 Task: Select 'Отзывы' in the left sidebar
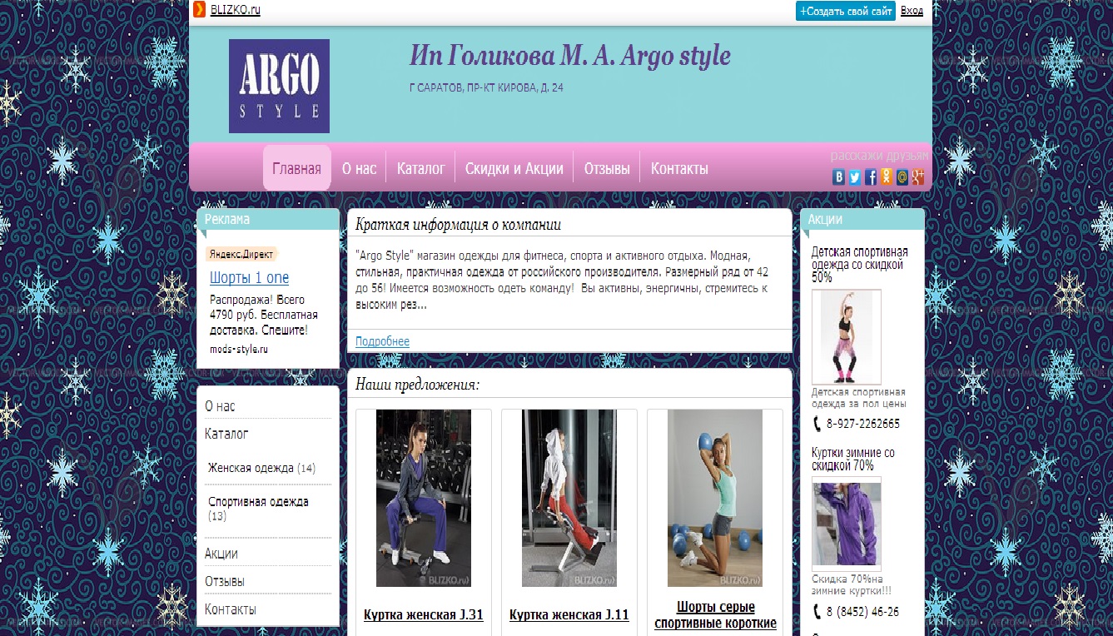(x=225, y=581)
